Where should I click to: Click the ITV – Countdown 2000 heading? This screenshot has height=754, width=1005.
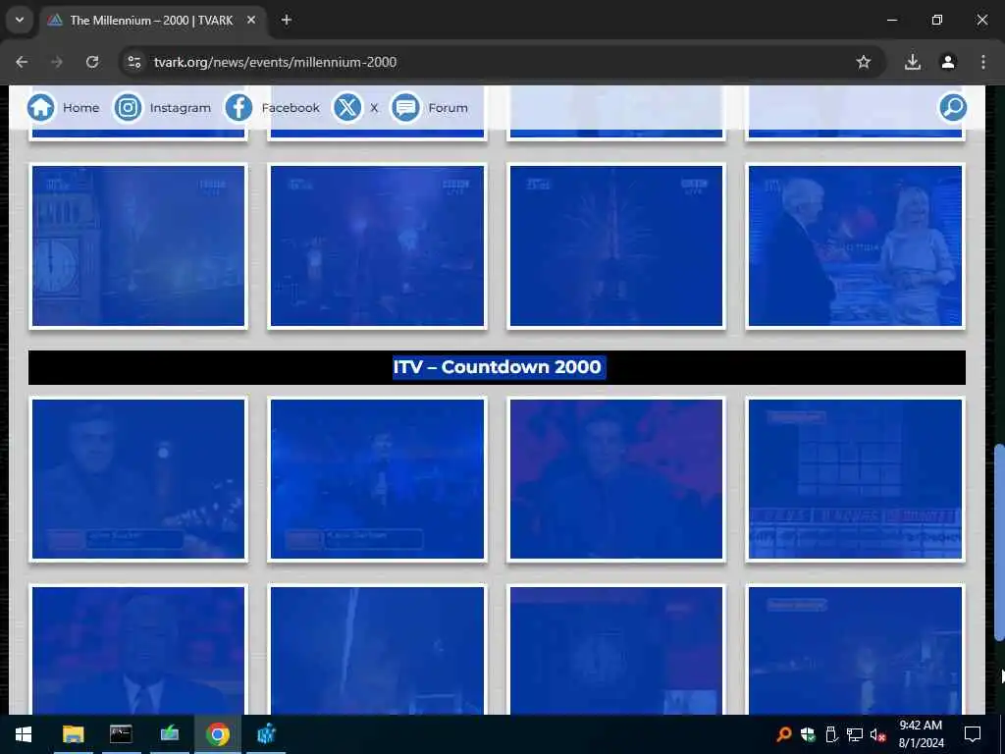(x=497, y=367)
